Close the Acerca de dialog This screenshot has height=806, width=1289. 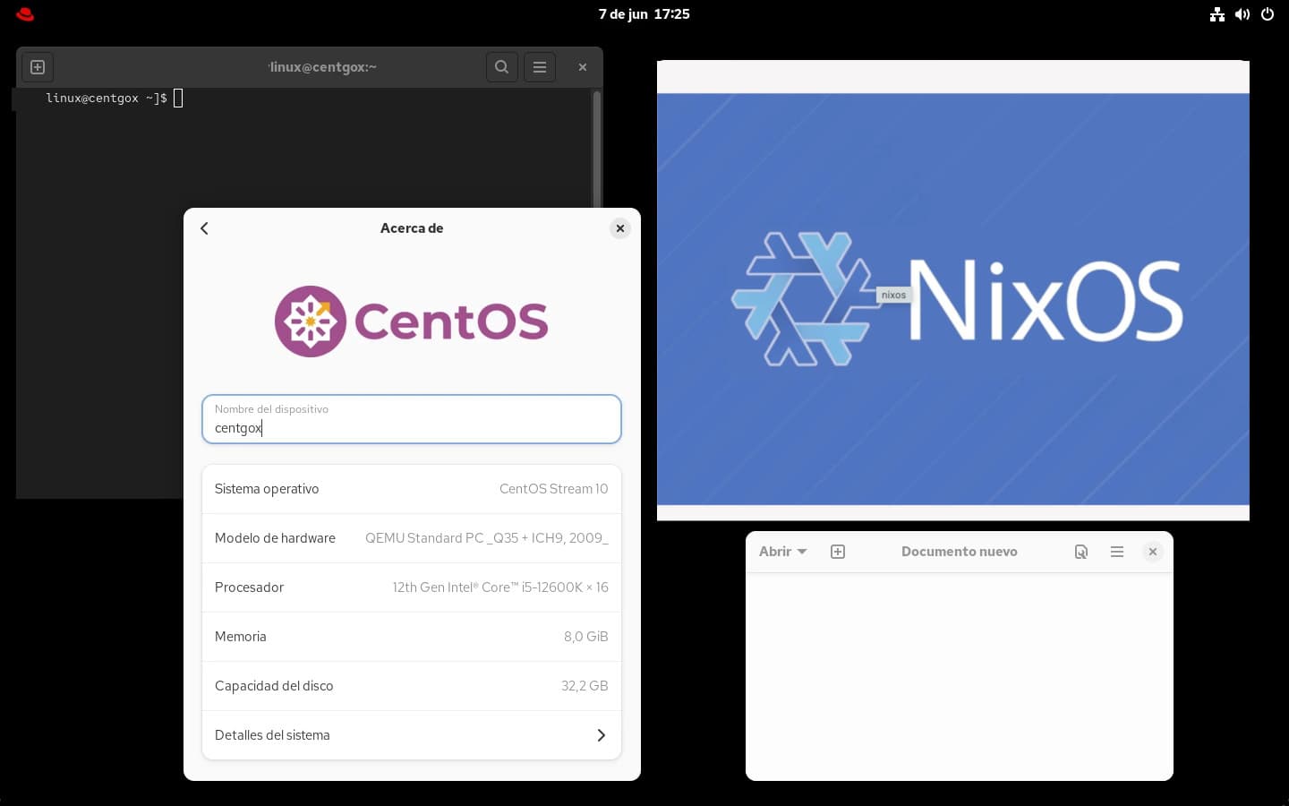620,228
